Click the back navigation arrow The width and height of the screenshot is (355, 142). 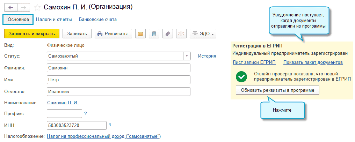point(11,7)
